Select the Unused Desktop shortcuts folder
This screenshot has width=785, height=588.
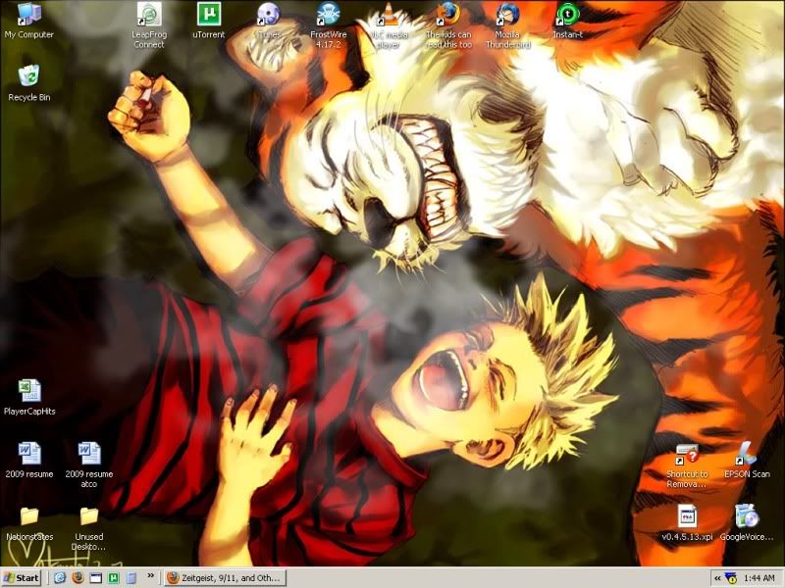tap(89, 528)
